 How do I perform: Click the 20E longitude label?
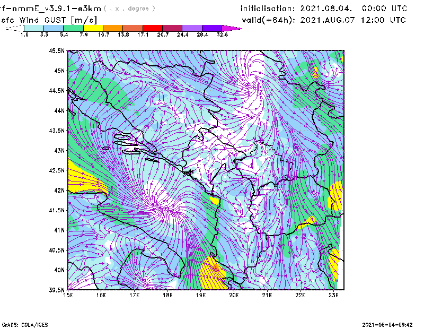coord(234,295)
